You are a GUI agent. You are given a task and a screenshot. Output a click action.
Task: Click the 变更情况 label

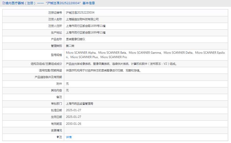56,131
